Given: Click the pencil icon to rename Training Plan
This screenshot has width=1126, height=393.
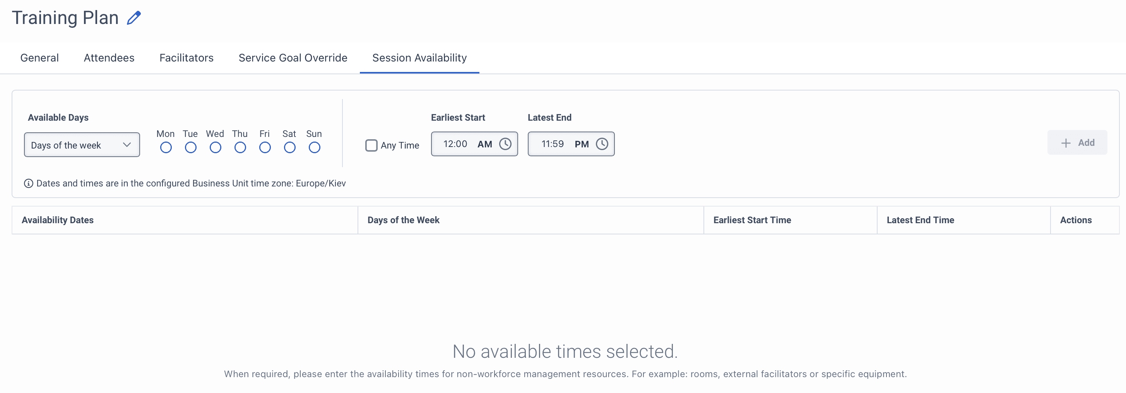Looking at the screenshot, I should (x=134, y=17).
